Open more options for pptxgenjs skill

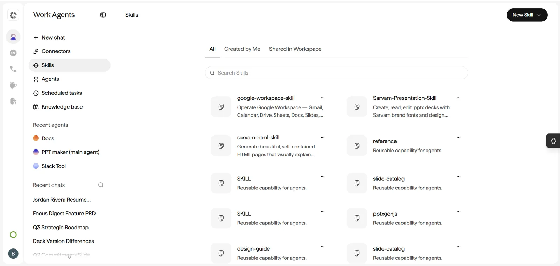pyautogui.click(x=458, y=212)
